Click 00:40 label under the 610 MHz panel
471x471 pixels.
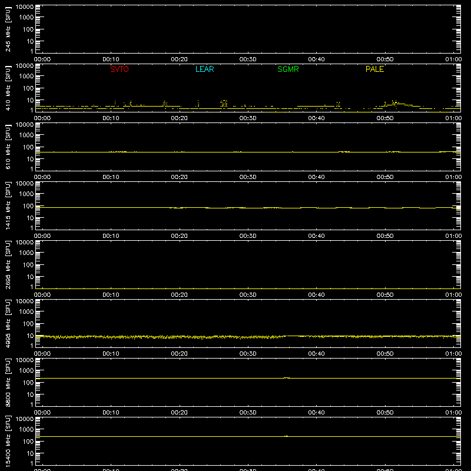[316, 177]
